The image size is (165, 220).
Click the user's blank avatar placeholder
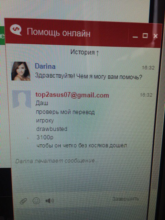coord(22,99)
